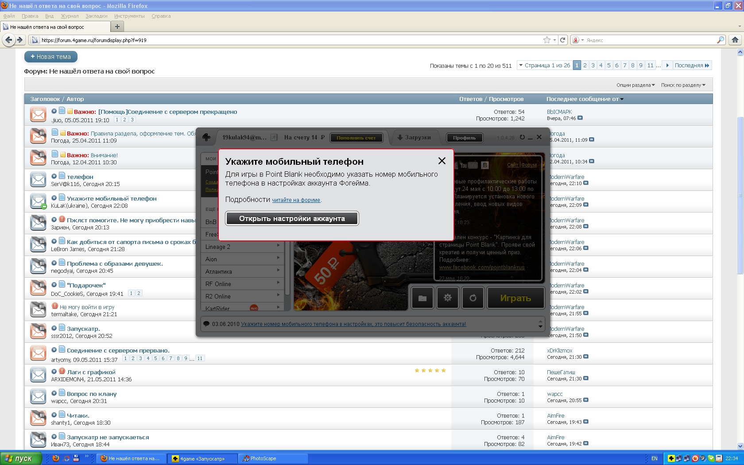The width and height of the screenshot is (744, 465).
Task: Close the mobile phone dialog
Action: [x=442, y=161]
